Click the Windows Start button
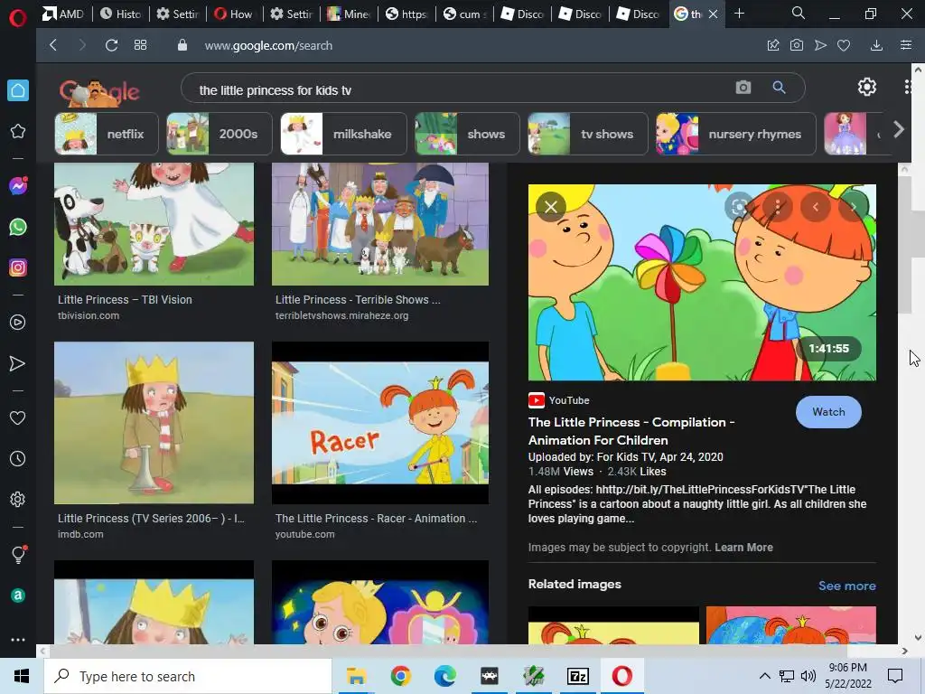Viewport: 925px width, 694px height. click(22, 676)
